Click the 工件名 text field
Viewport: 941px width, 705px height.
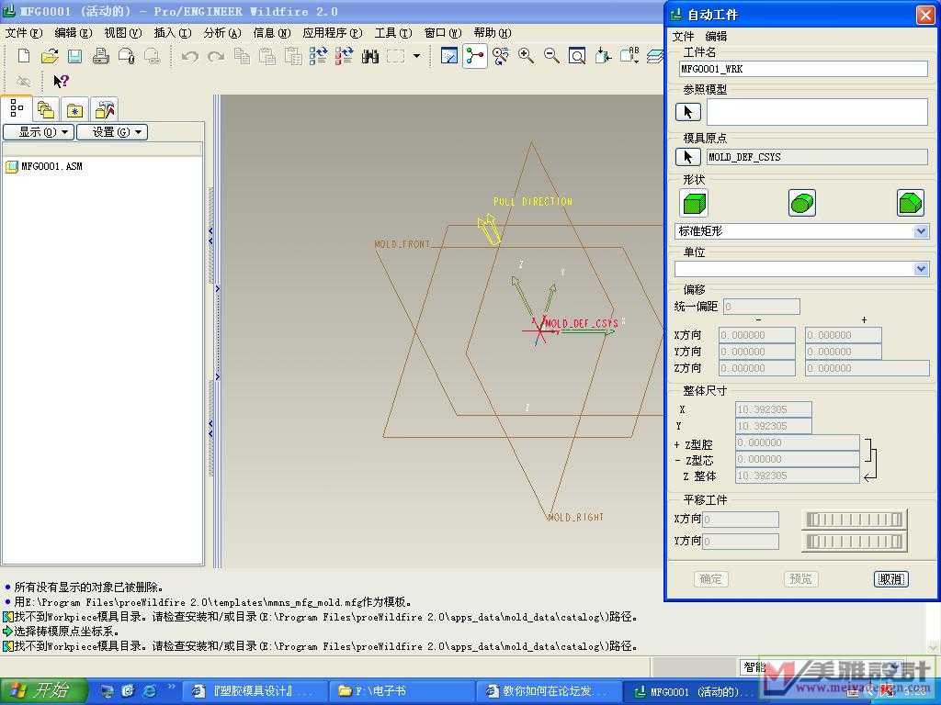[802, 69]
